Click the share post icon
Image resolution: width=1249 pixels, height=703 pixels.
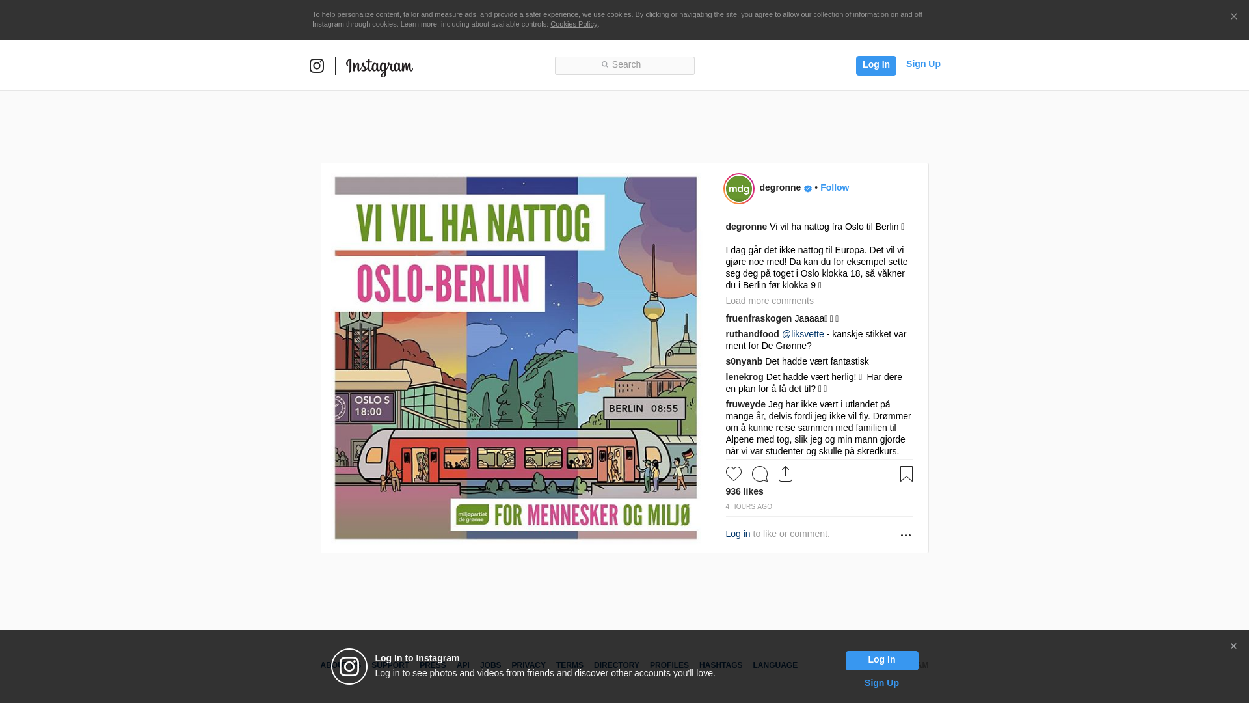(x=785, y=474)
